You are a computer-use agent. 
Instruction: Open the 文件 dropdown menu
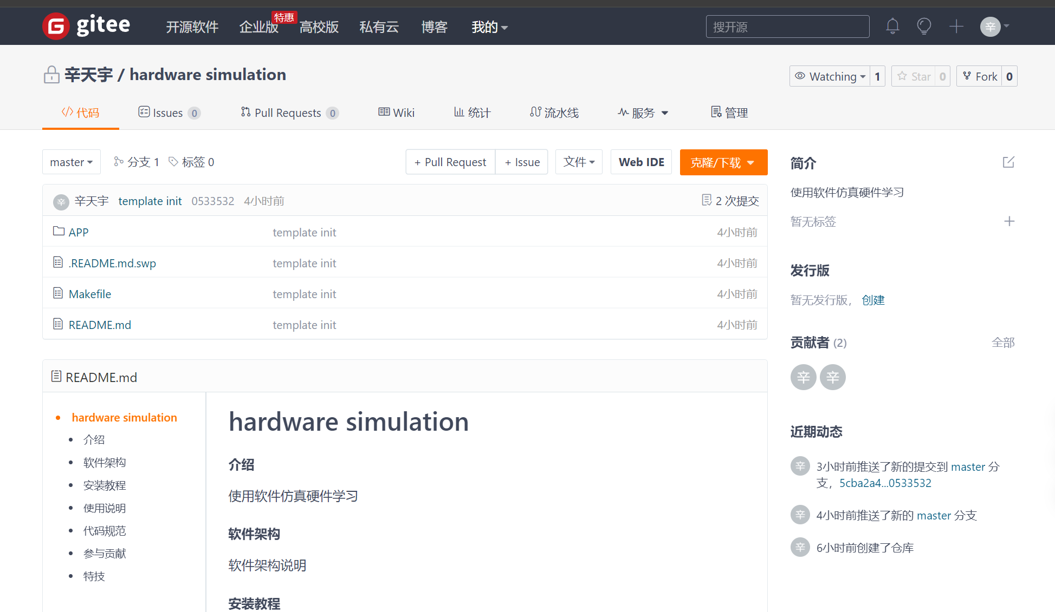tap(578, 162)
